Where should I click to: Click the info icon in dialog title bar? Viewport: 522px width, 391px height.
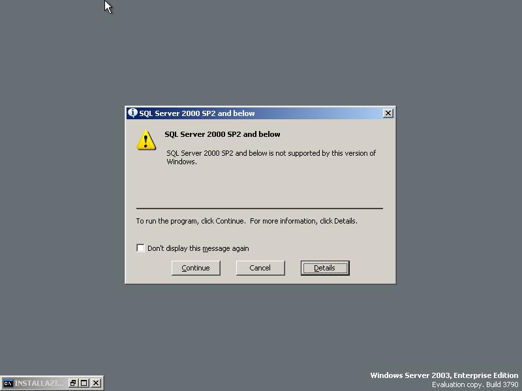coord(132,113)
